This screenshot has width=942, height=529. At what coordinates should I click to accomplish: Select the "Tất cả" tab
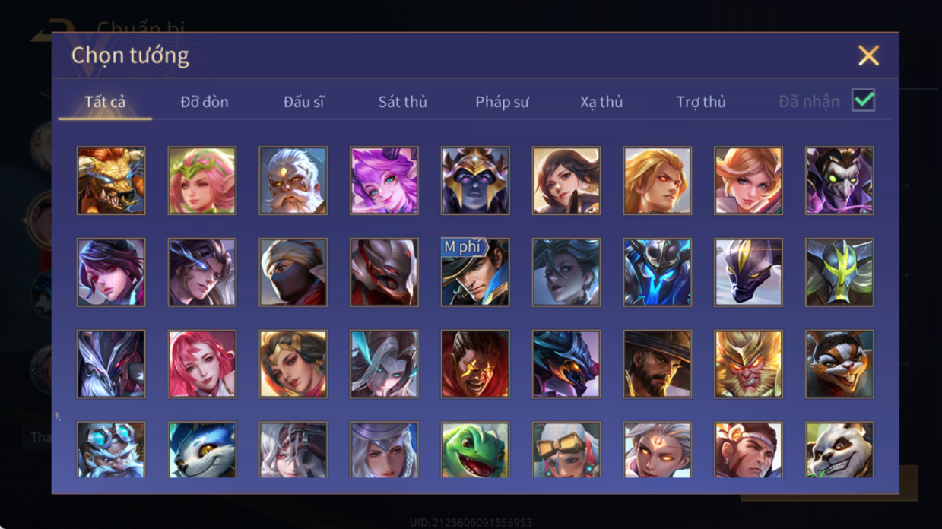[105, 102]
